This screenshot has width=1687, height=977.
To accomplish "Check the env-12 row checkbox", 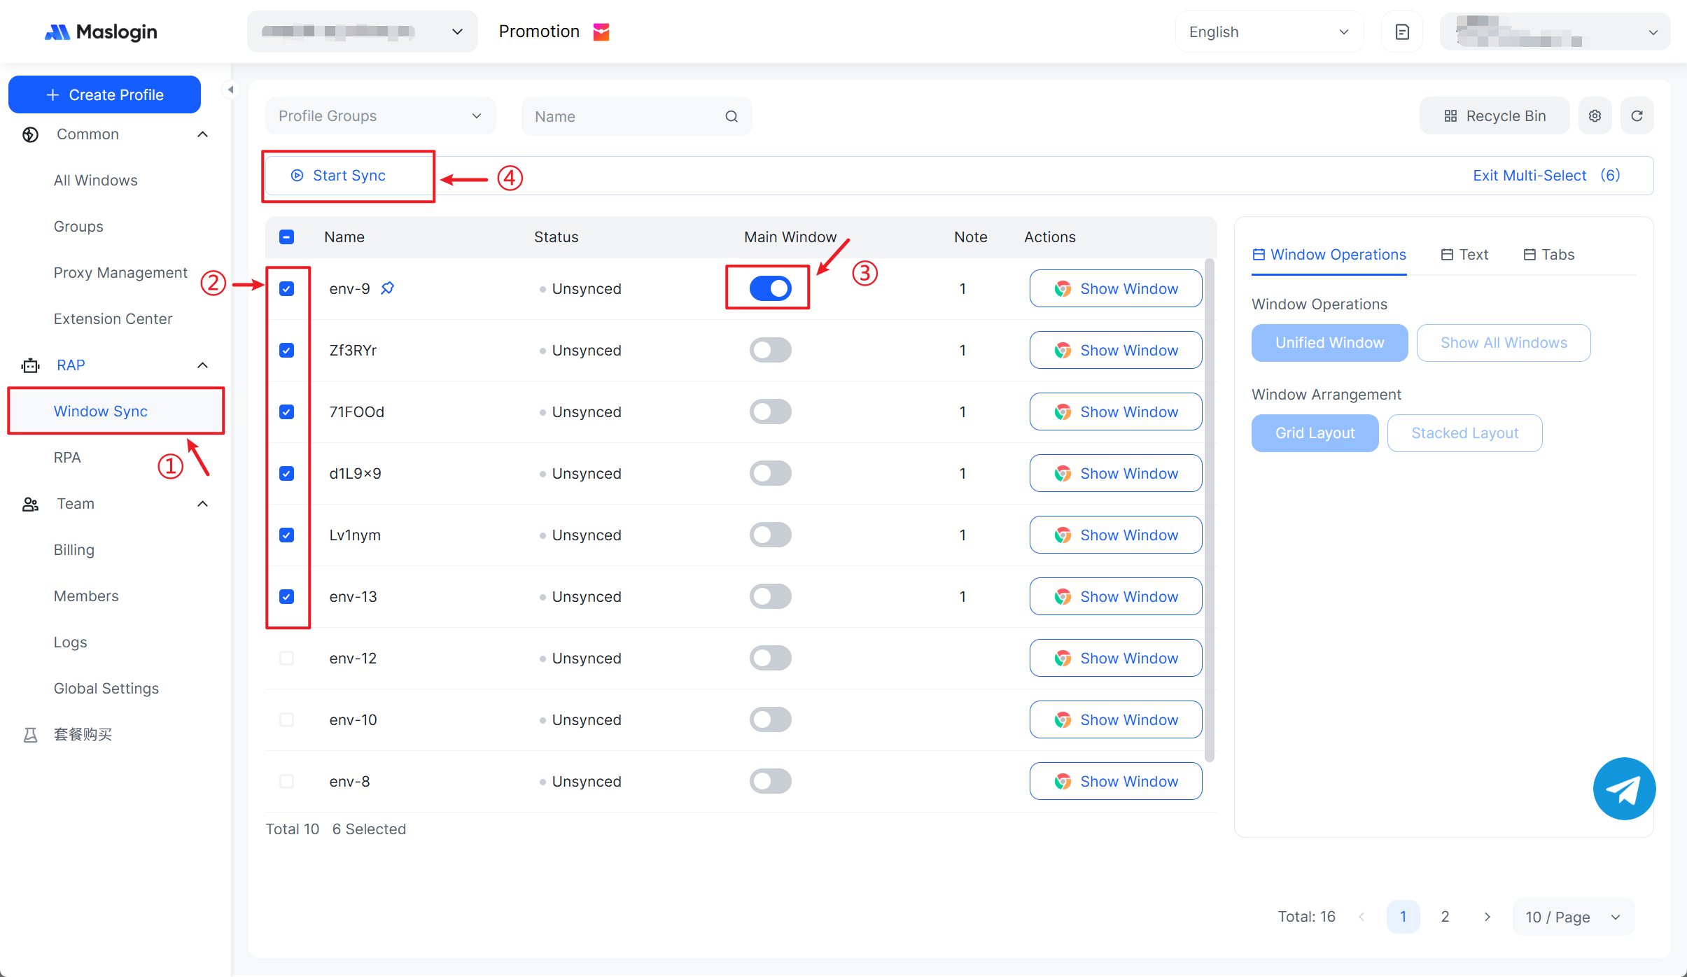I will coord(286,658).
